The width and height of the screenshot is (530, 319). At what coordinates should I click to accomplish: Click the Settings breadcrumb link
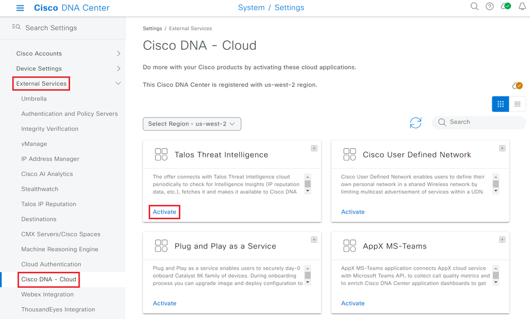(152, 29)
